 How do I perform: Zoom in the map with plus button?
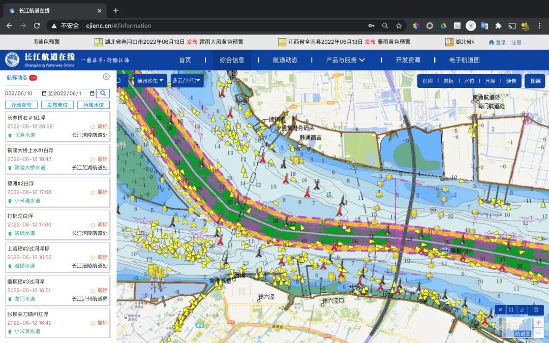point(538,323)
